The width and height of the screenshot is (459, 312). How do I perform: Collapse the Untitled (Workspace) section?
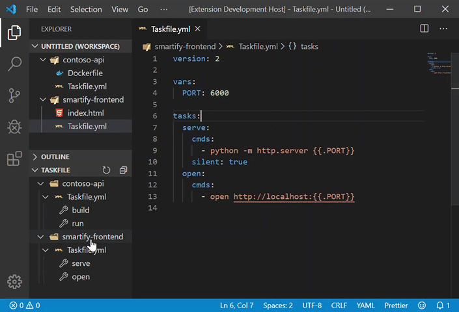[80, 46]
